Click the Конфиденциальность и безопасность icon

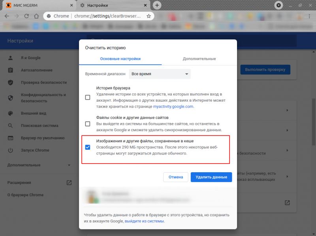click(9, 97)
